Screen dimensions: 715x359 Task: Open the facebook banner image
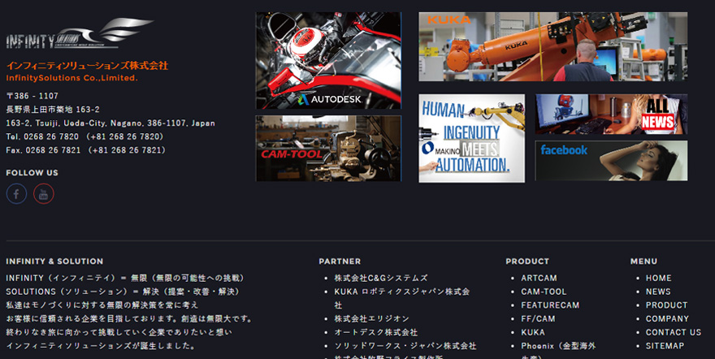coord(611,160)
